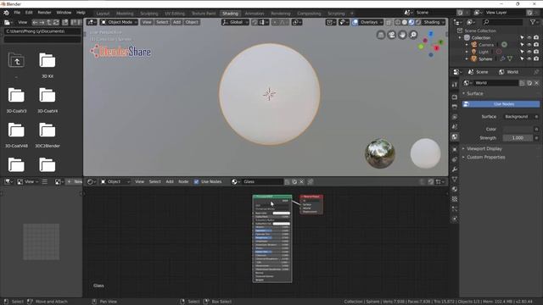Click the outliner filter funnel icon
The image size is (543, 305).
[533, 22]
